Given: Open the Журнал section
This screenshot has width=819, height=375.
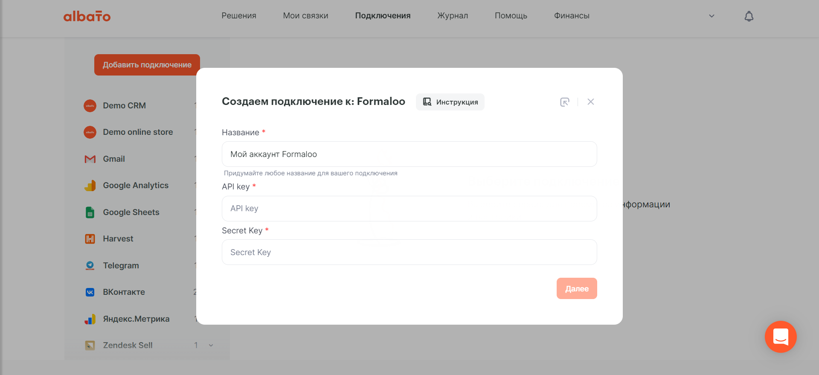Looking at the screenshot, I should tap(453, 16).
